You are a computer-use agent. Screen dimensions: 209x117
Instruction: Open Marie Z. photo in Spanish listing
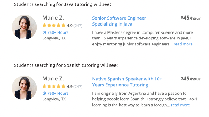24,88
